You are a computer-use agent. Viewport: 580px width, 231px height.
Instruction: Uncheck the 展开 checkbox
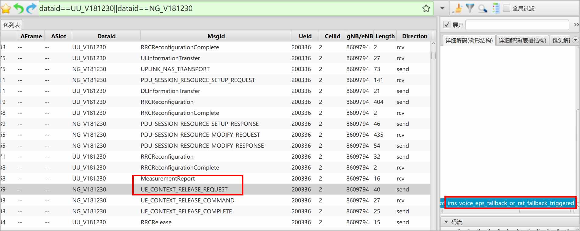click(447, 25)
